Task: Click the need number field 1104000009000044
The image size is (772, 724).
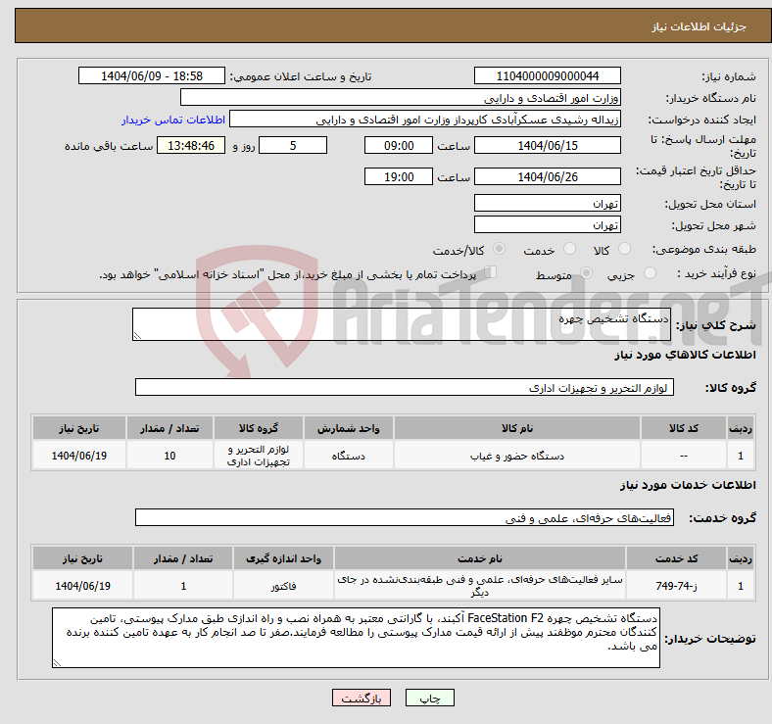Action: (x=547, y=75)
